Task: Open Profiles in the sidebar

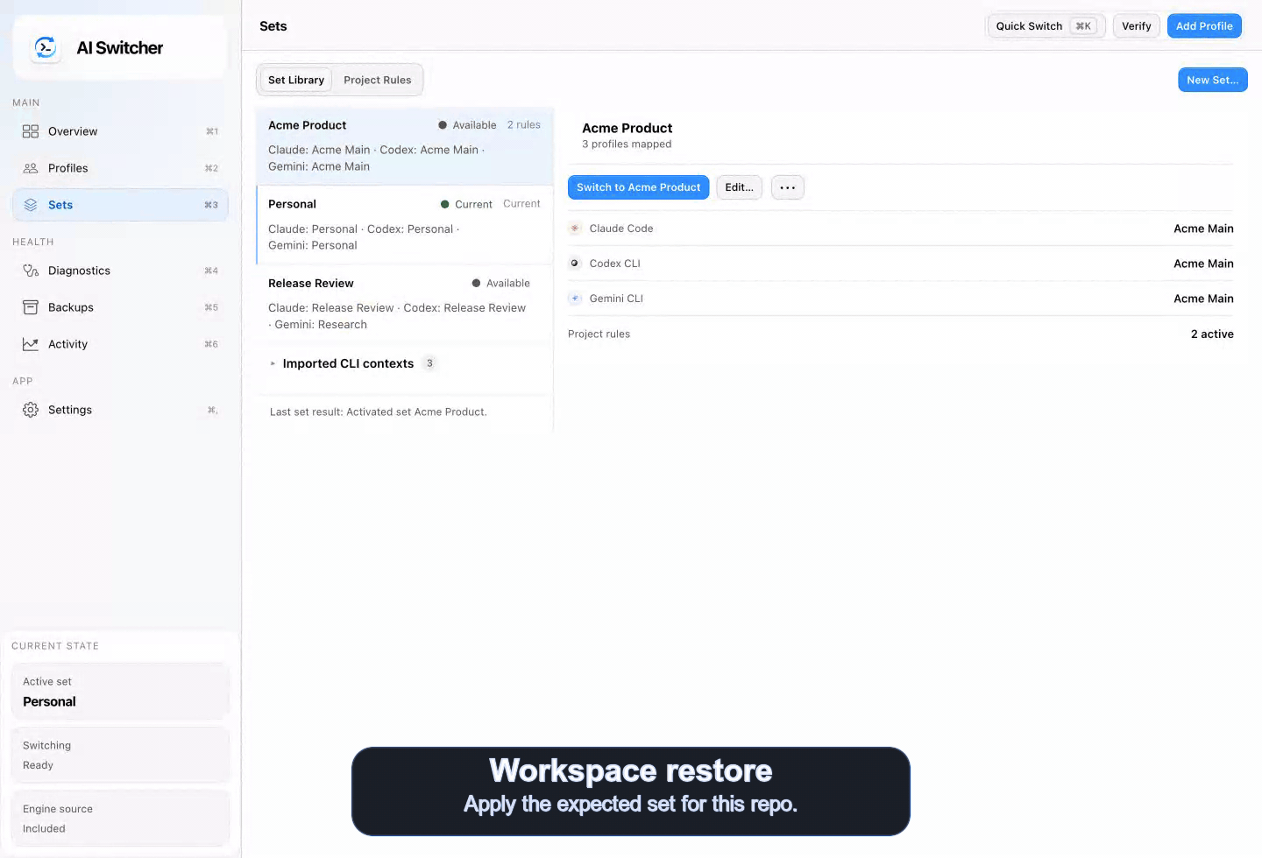Action: pos(120,168)
